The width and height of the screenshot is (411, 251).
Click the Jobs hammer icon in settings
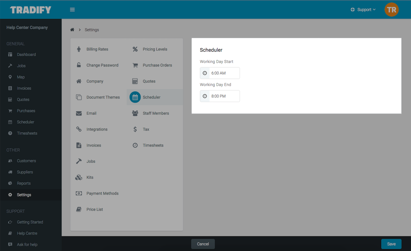coord(79,161)
